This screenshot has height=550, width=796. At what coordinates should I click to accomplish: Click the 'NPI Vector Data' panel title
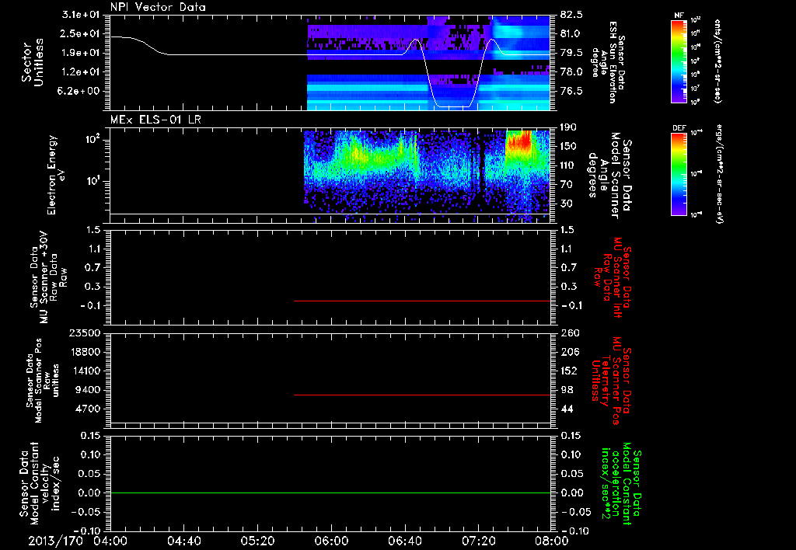pyautogui.click(x=158, y=7)
